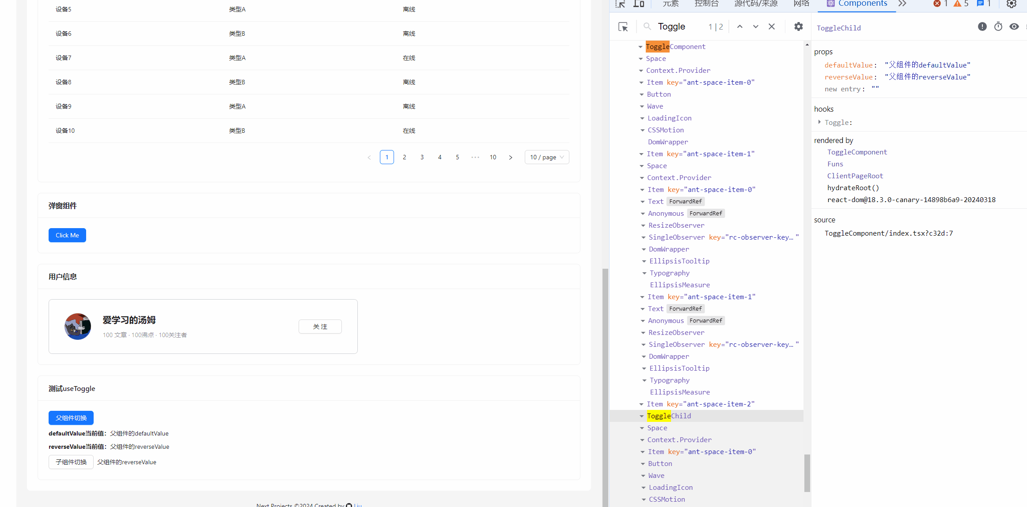The image size is (1027, 507).
Task: Toggle the device toolbar emulation icon
Action: click(639, 4)
